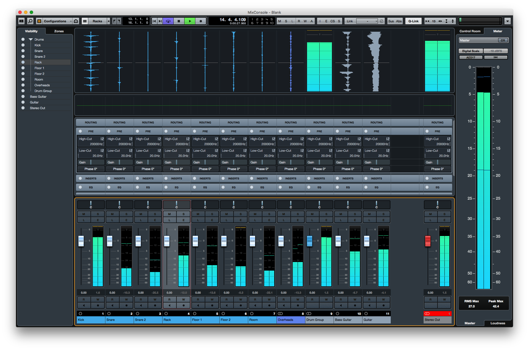Click the record enable icon on Snare channel
Screen dimensions: 529x350
pos(127,305)
